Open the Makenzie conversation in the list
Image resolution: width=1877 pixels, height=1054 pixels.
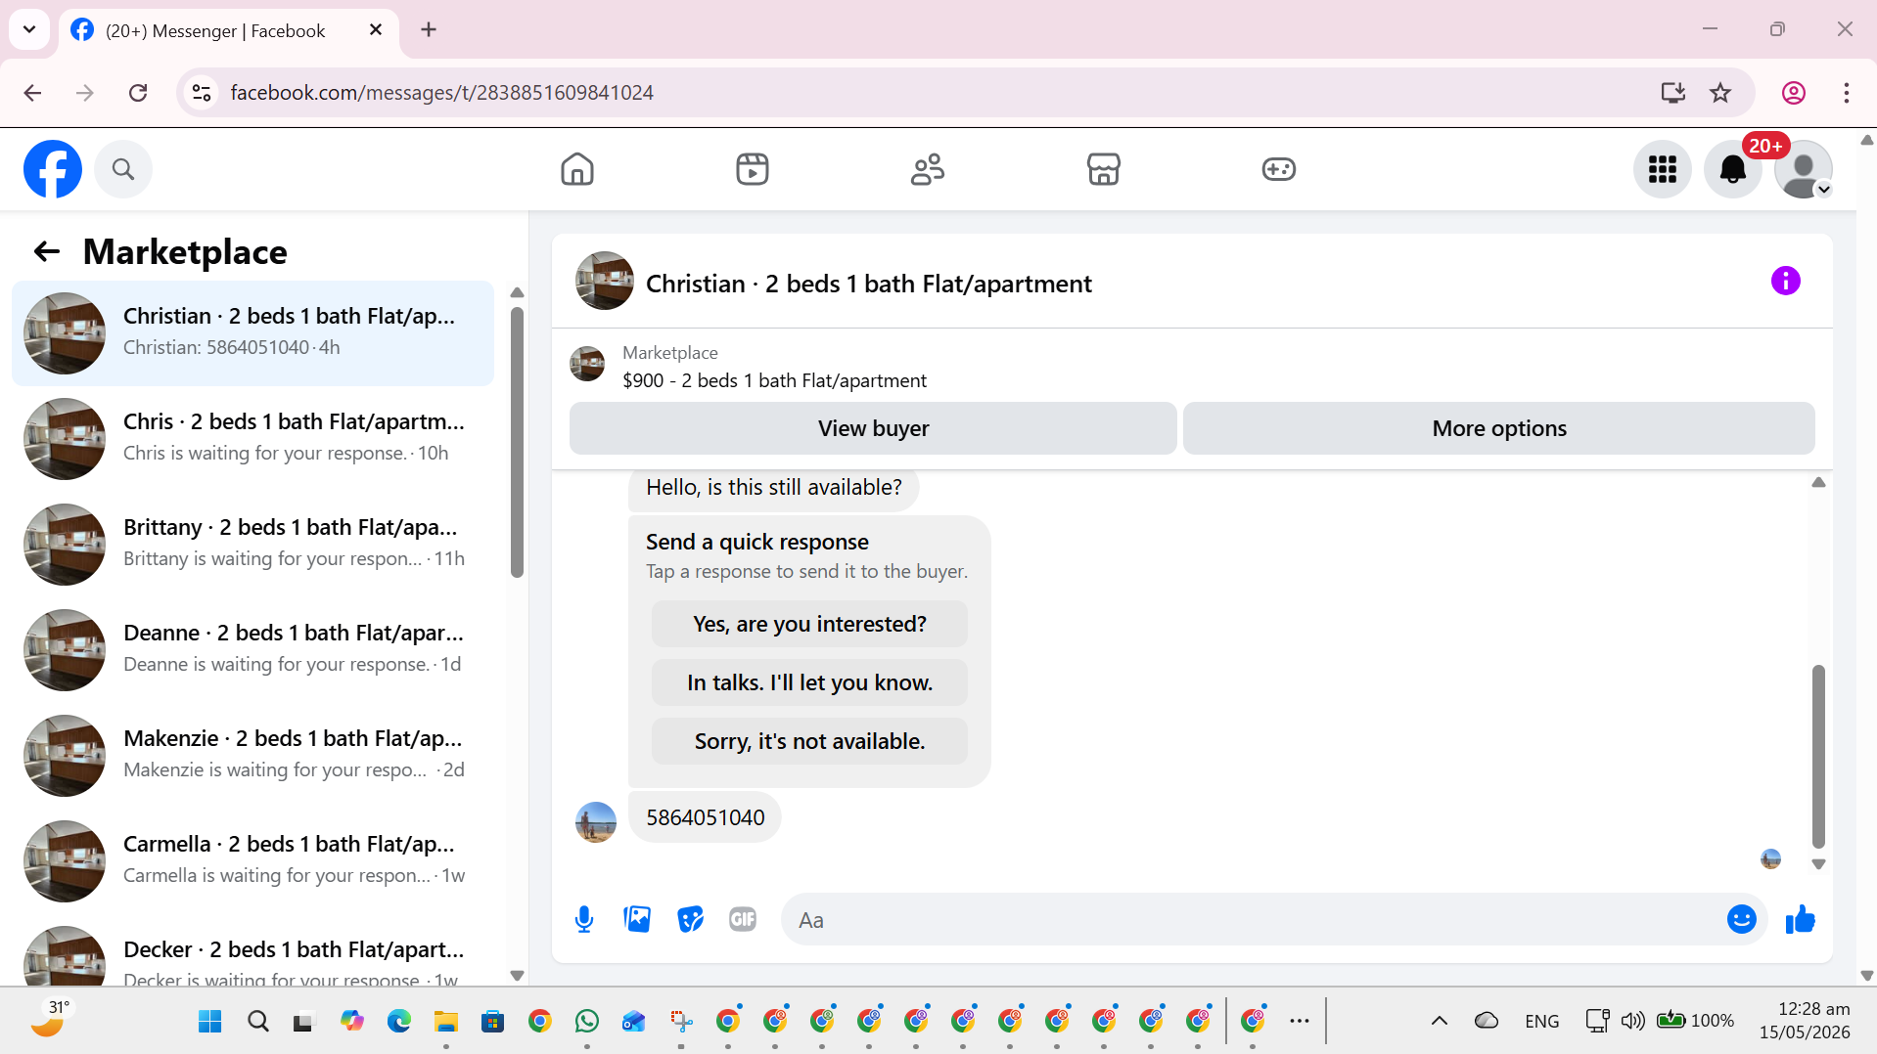pos(252,756)
